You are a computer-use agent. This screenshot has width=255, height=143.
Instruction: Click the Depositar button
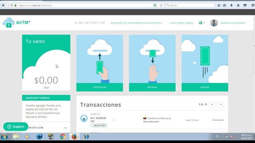click(x=100, y=87)
